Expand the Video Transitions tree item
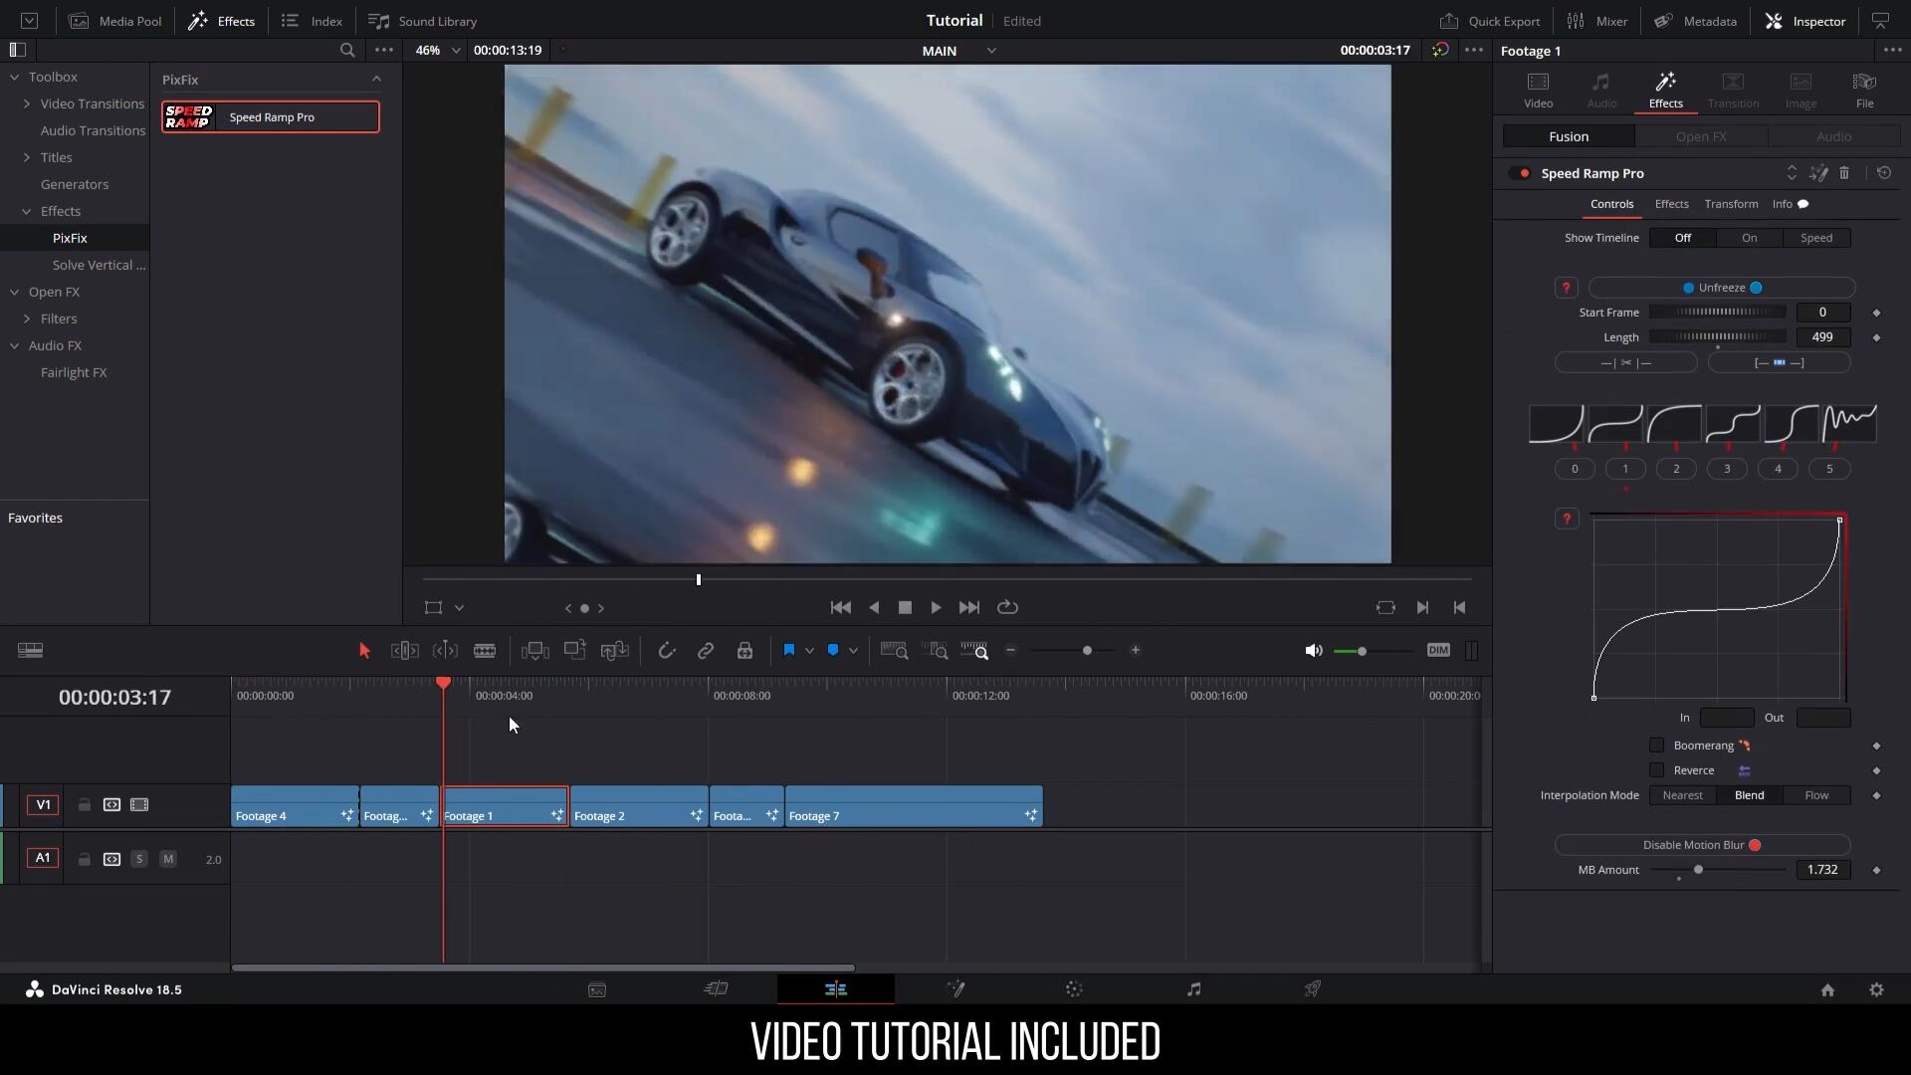The width and height of the screenshot is (1911, 1075). (x=27, y=104)
